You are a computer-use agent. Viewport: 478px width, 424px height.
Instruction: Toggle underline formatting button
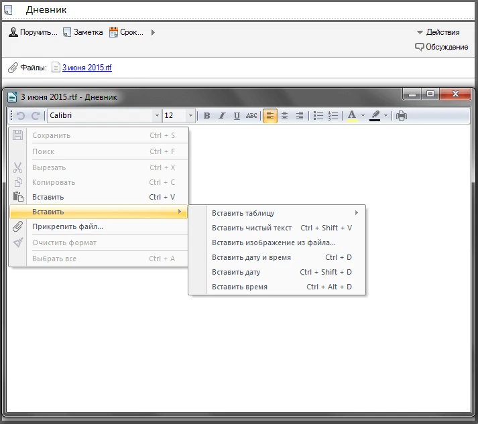click(x=237, y=116)
